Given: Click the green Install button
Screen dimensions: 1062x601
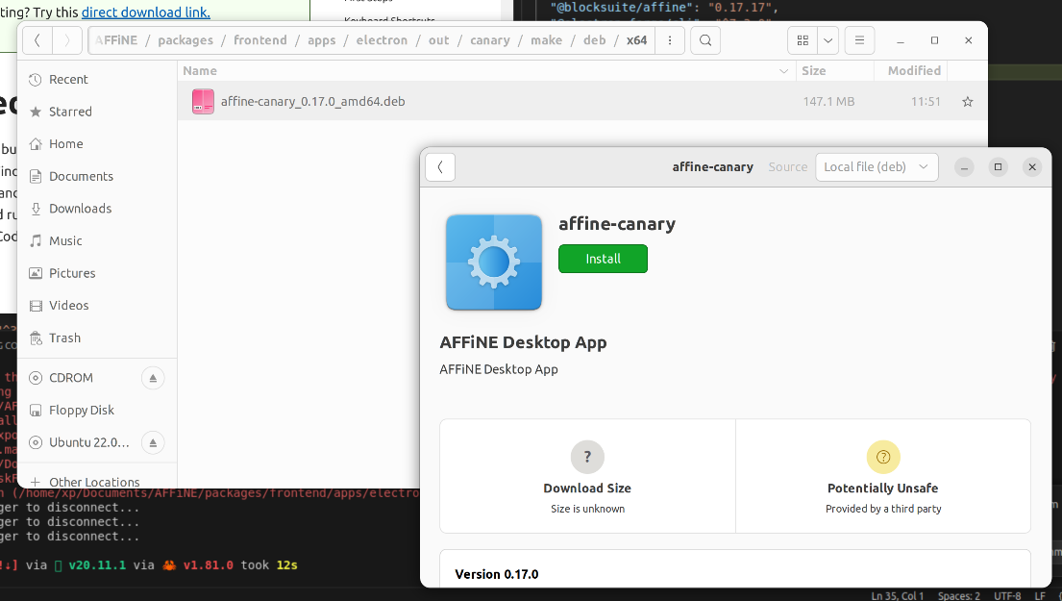Looking at the screenshot, I should pos(603,259).
